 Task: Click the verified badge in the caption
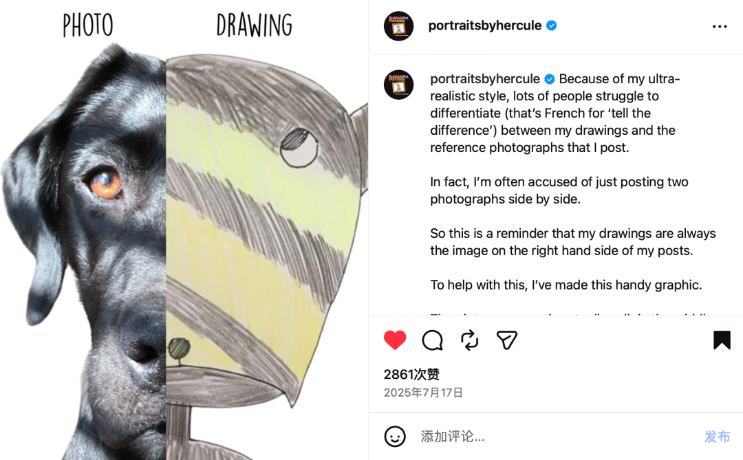(x=550, y=79)
